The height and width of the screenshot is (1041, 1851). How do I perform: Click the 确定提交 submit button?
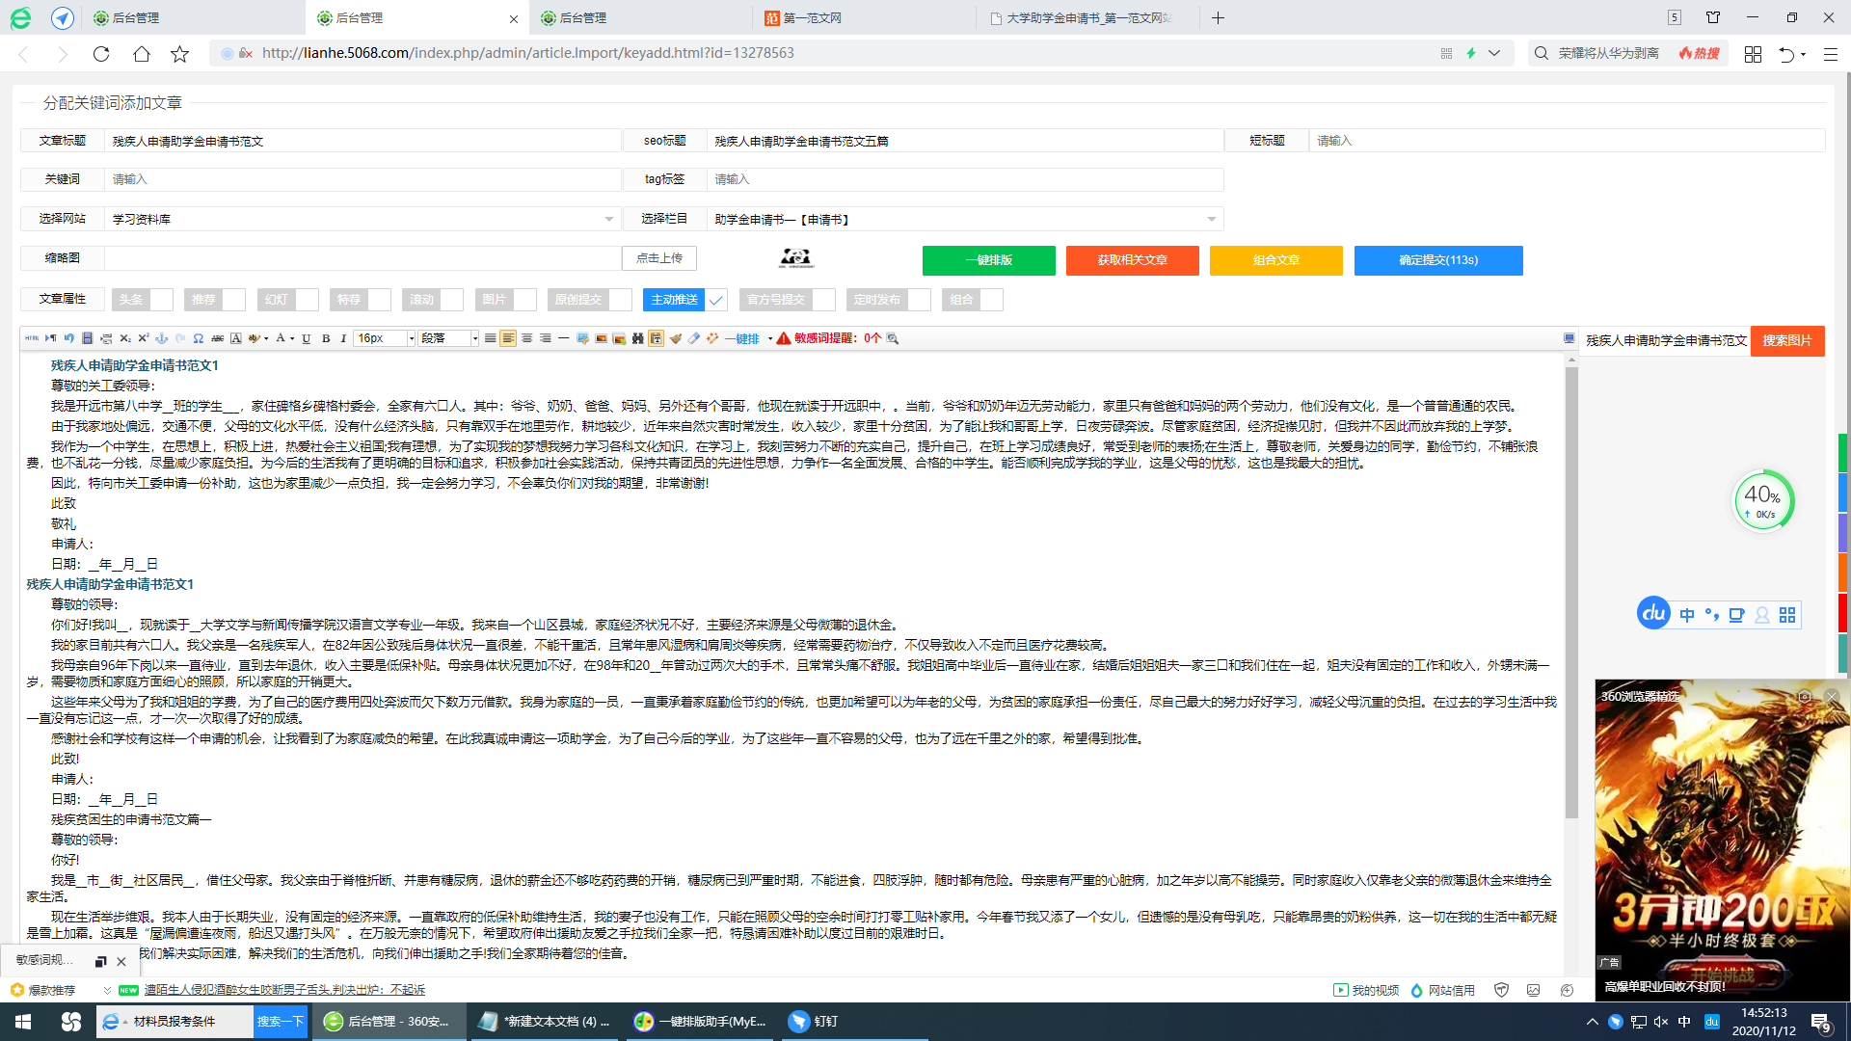tap(1438, 260)
